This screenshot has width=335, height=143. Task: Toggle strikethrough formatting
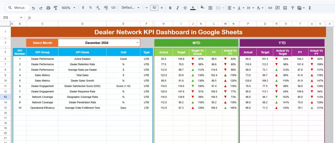[185, 8]
